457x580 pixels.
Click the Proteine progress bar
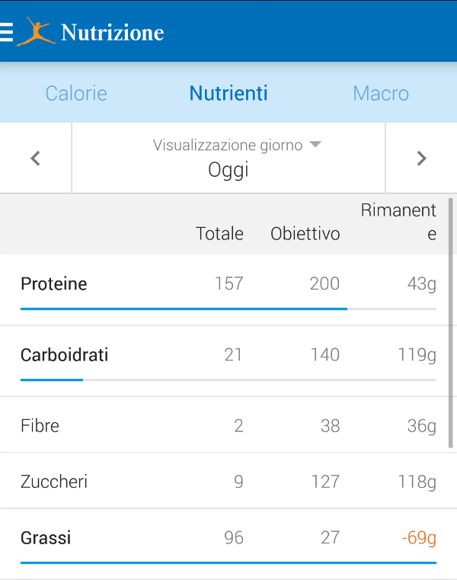click(x=228, y=309)
